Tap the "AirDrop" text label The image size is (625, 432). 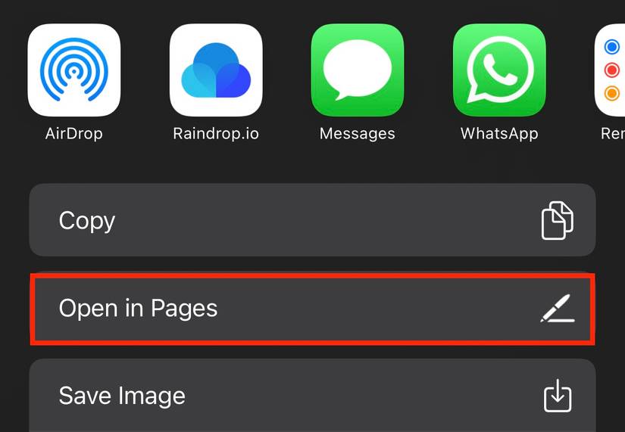click(x=74, y=134)
